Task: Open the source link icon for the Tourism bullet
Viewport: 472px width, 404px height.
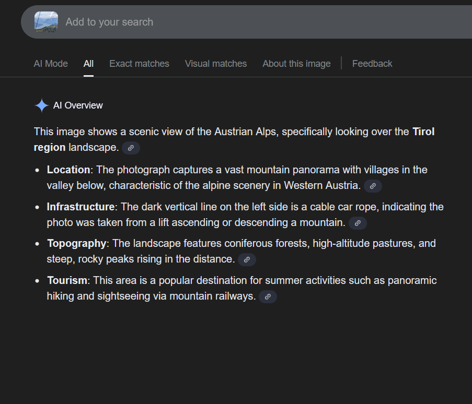Action: (x=268, y=296)
